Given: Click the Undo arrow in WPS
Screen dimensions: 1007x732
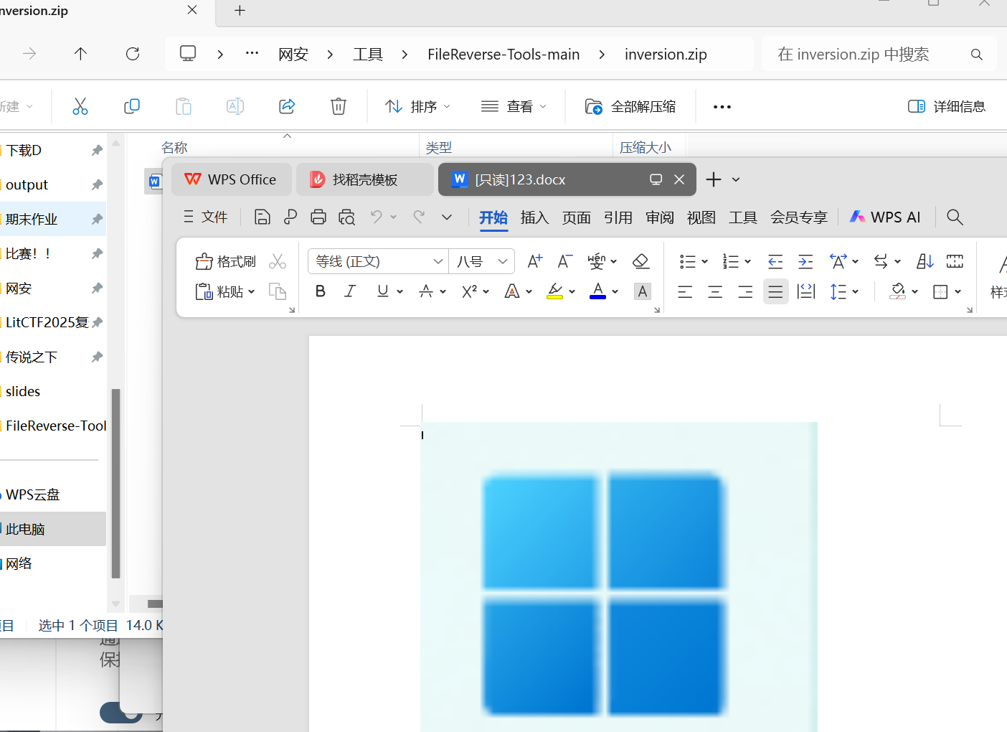Looking at the screenshot, I should pyautogui.click(x=377, y=217).
